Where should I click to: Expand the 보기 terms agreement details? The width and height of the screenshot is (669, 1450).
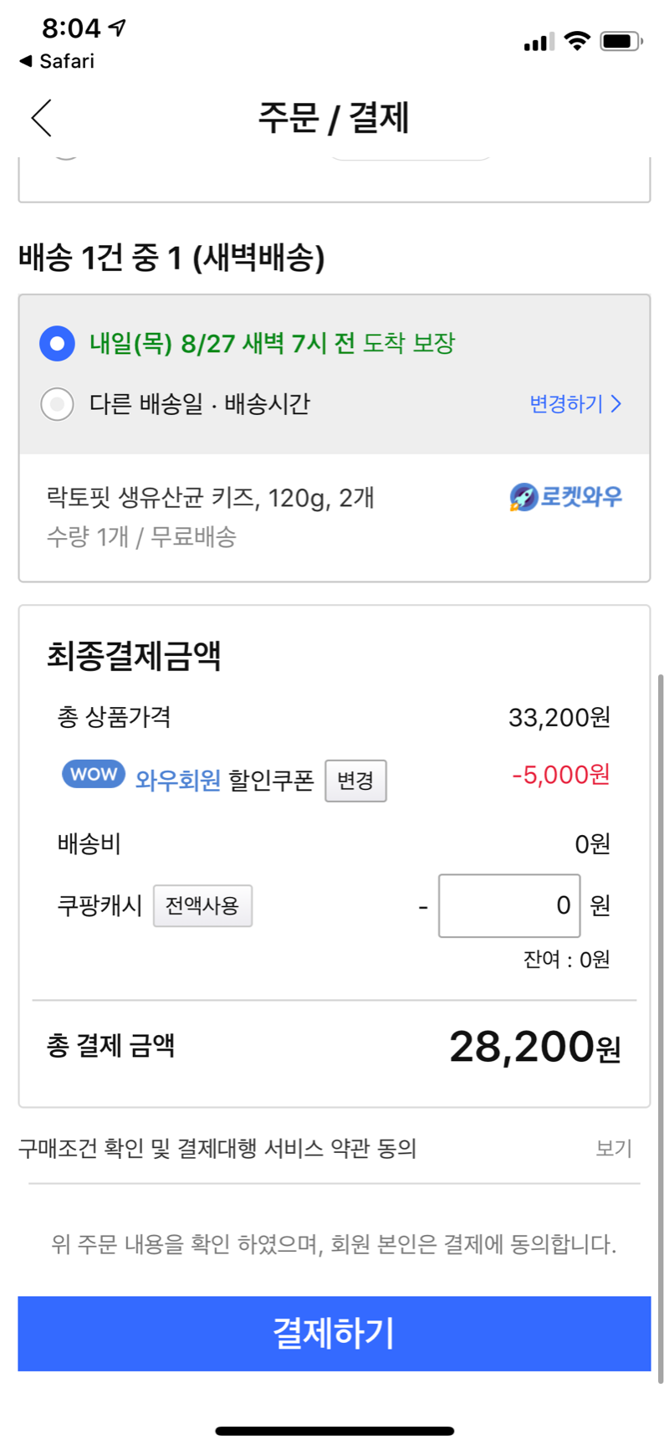pyautogui.click(x=614, y=1148)
